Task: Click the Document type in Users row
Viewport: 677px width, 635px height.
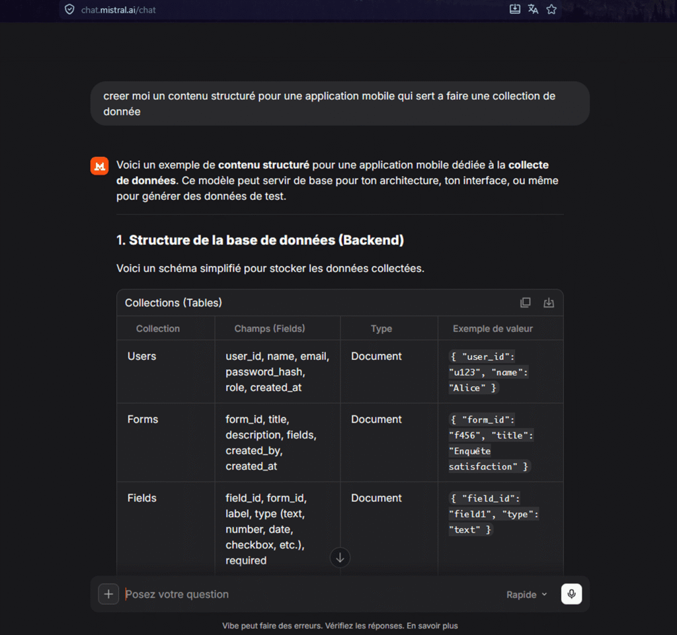Action: tap(376, 357)
